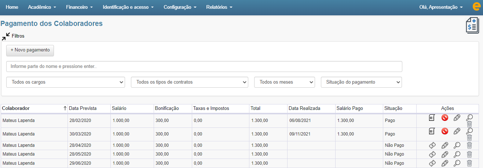Open the Financeiro menu
This screenshot has width=483, height=168.
point(79,7)
